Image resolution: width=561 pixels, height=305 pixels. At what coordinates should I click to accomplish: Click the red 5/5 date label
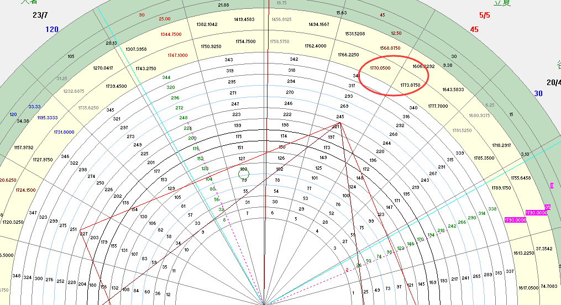(484, 15)
